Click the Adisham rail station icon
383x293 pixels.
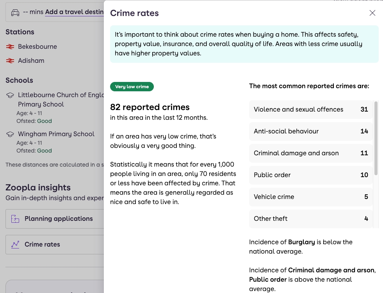click(x=10, y=61)
